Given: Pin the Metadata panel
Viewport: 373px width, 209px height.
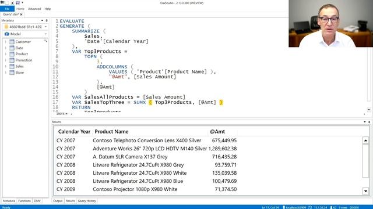Looking at the screenshot, I should [47, 21].
